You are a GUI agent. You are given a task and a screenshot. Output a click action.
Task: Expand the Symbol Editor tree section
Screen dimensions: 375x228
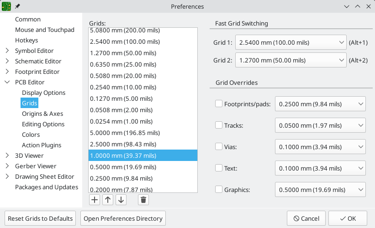(x=7, y=51)
